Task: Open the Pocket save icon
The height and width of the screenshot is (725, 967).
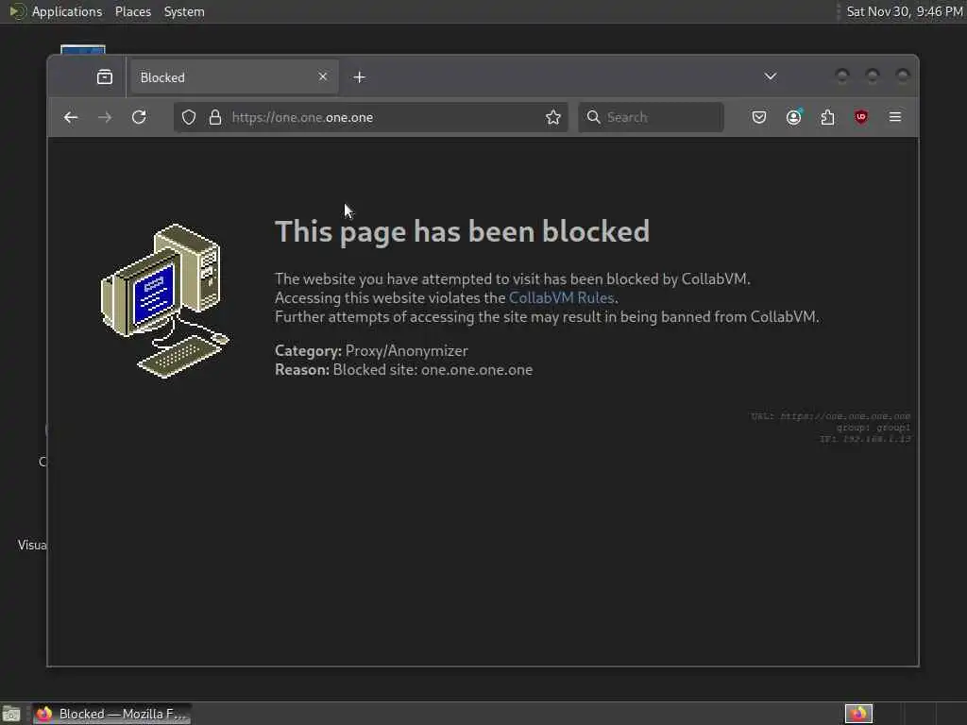Action: tap(759, 117)
